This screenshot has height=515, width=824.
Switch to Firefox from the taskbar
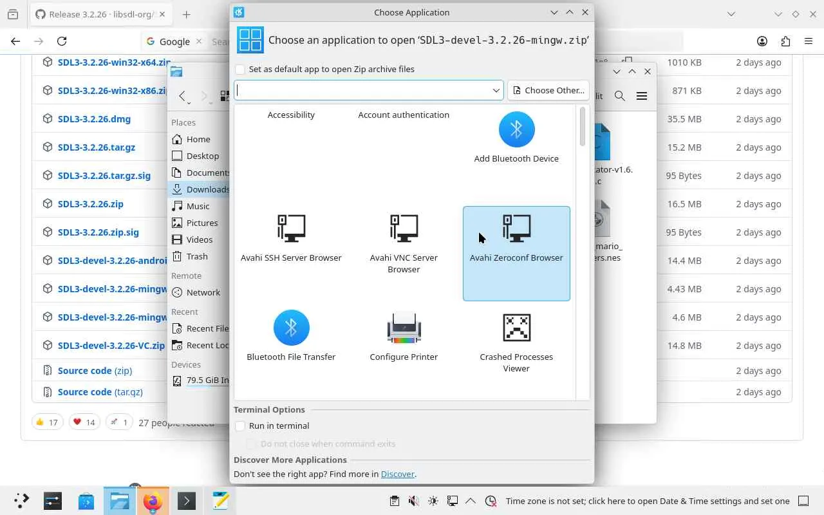153,501
